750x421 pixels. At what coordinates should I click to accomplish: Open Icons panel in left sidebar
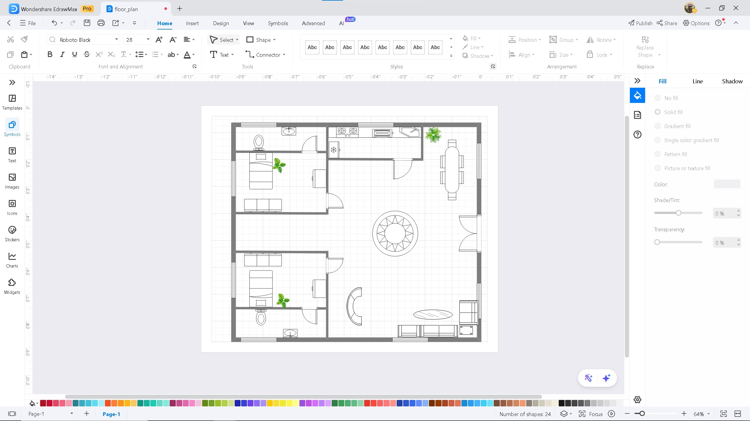[x=12, y=208]
